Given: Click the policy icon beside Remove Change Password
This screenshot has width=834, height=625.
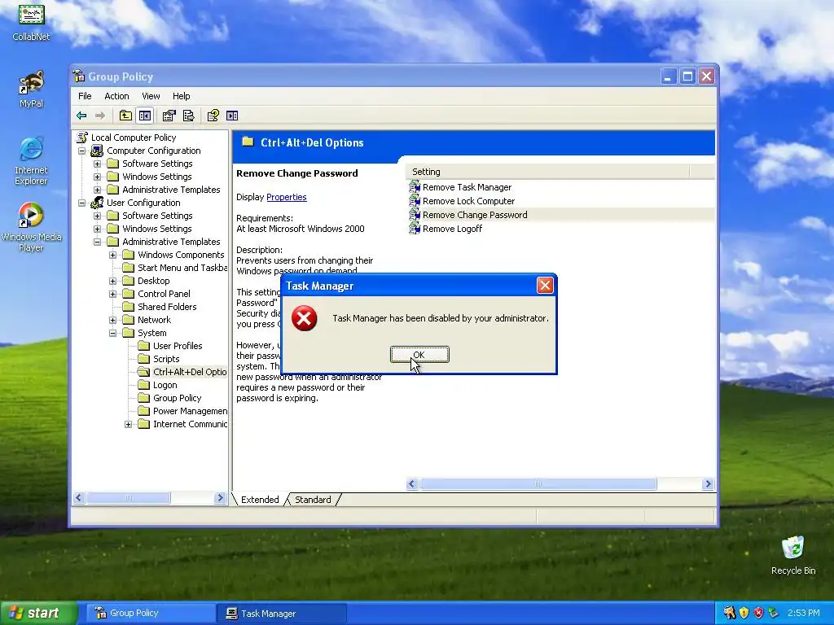Looking at the screenshot, I should pyautogui.click(x=415, y=215).
